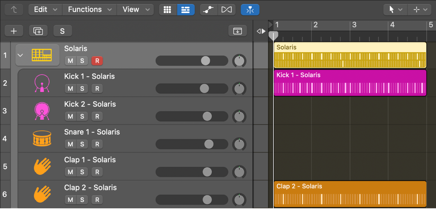436x209 pixels.
Task: Click the crossfade icon in the toolbar
Action: click(227, 9)
